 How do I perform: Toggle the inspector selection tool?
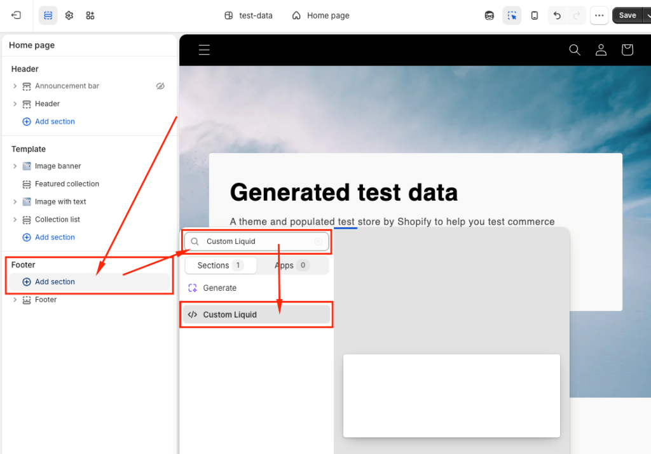512,15
